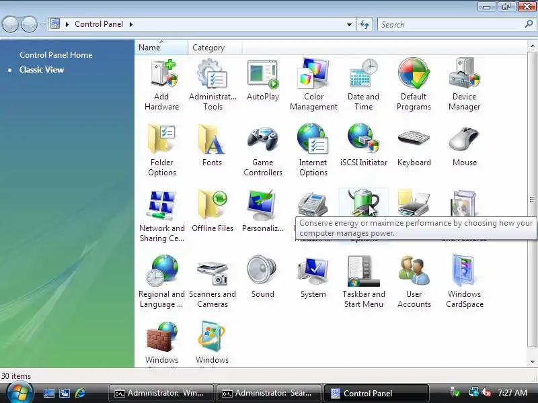Open Game Controllers
Image resolution: width=538 pixels, height=403 pixels.
click(263, 150)
